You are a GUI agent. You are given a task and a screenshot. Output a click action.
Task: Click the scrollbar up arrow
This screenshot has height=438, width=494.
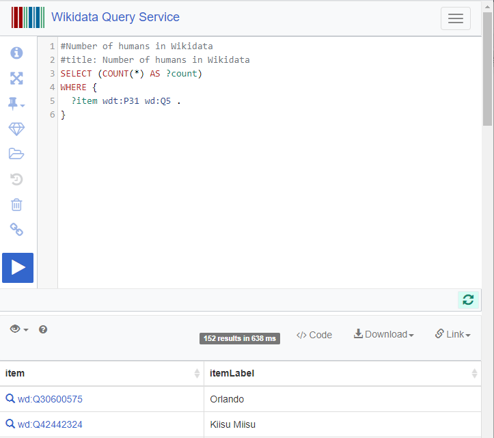pos(487,6)
